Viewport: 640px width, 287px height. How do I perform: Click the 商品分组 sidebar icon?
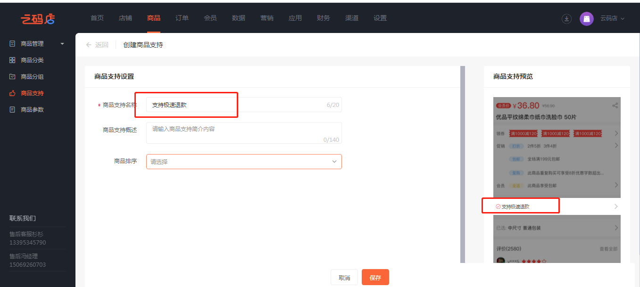(x=12, y=76)
